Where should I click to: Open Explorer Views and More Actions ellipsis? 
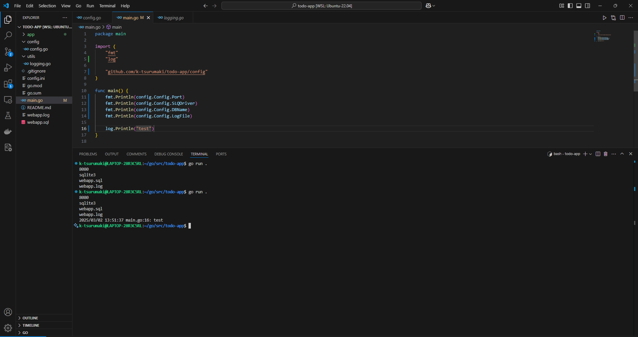tap(65, 18)
